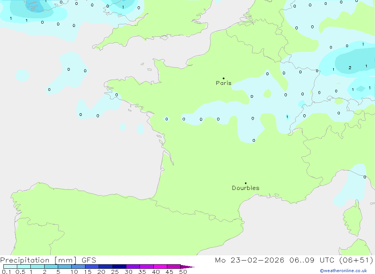Pick the 45–50 mm legend swatch
The width and height of the screenshot is (375, 274).
pyautogui.click(x=174, y=267)
